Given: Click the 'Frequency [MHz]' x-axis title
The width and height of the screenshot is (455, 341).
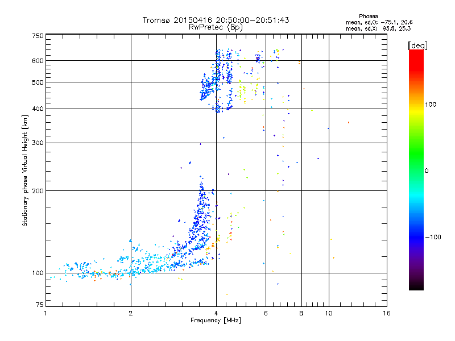Looking at the screenshot, I should (x=216, y=321).
